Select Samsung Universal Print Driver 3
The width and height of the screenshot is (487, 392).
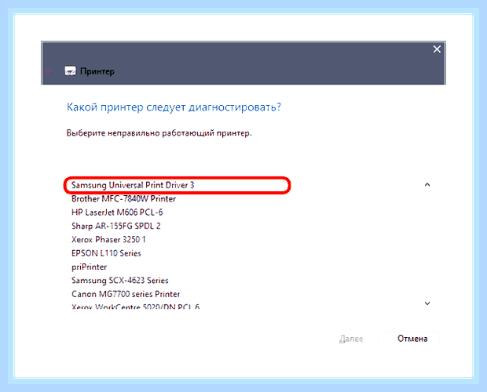coord(133,185)
